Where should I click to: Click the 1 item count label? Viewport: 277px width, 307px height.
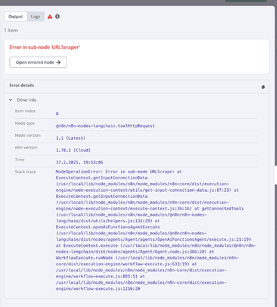pos(11,30)
